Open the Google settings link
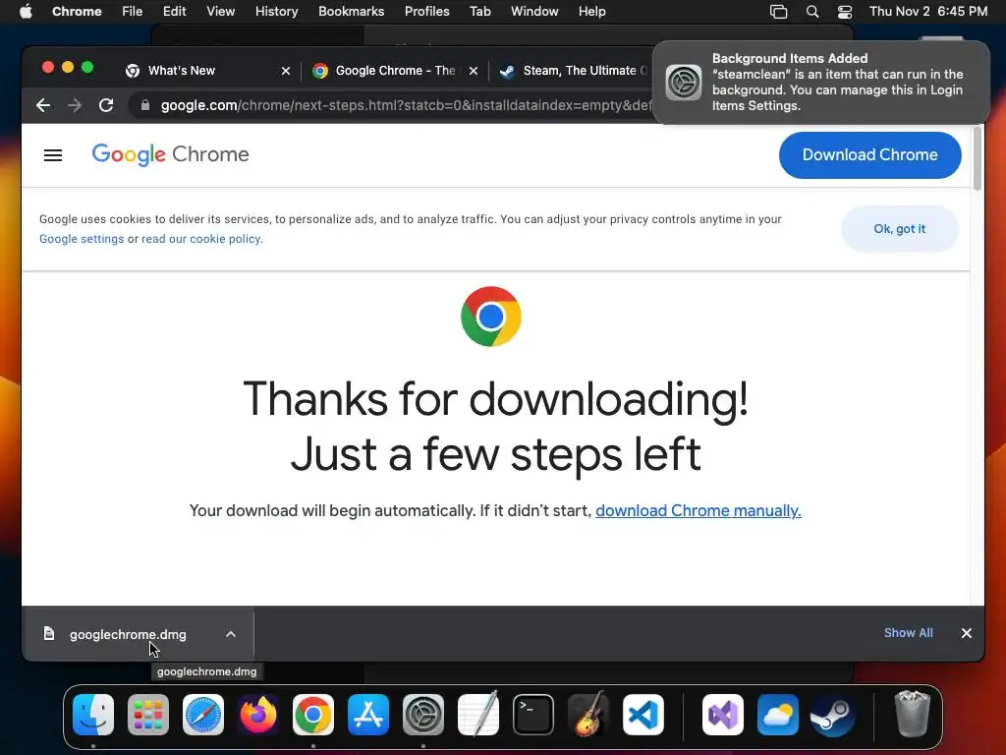Viewport: 1006px width, 755px height. pos(82,239)
